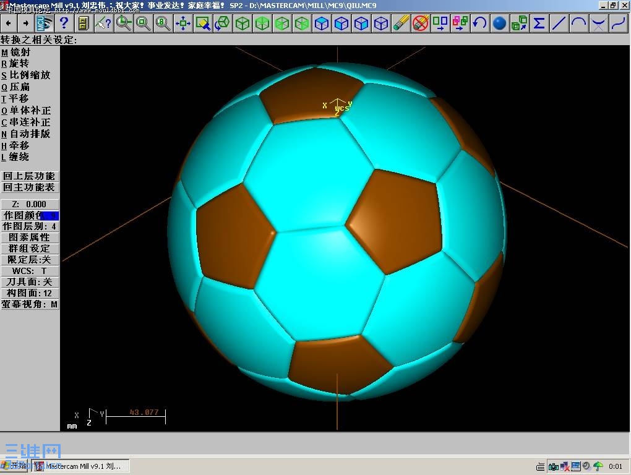This screenshot has width=631, height=475.
Task: Select the line drawing tool icon
Action: pyautogui.click(x=559, y=24)
